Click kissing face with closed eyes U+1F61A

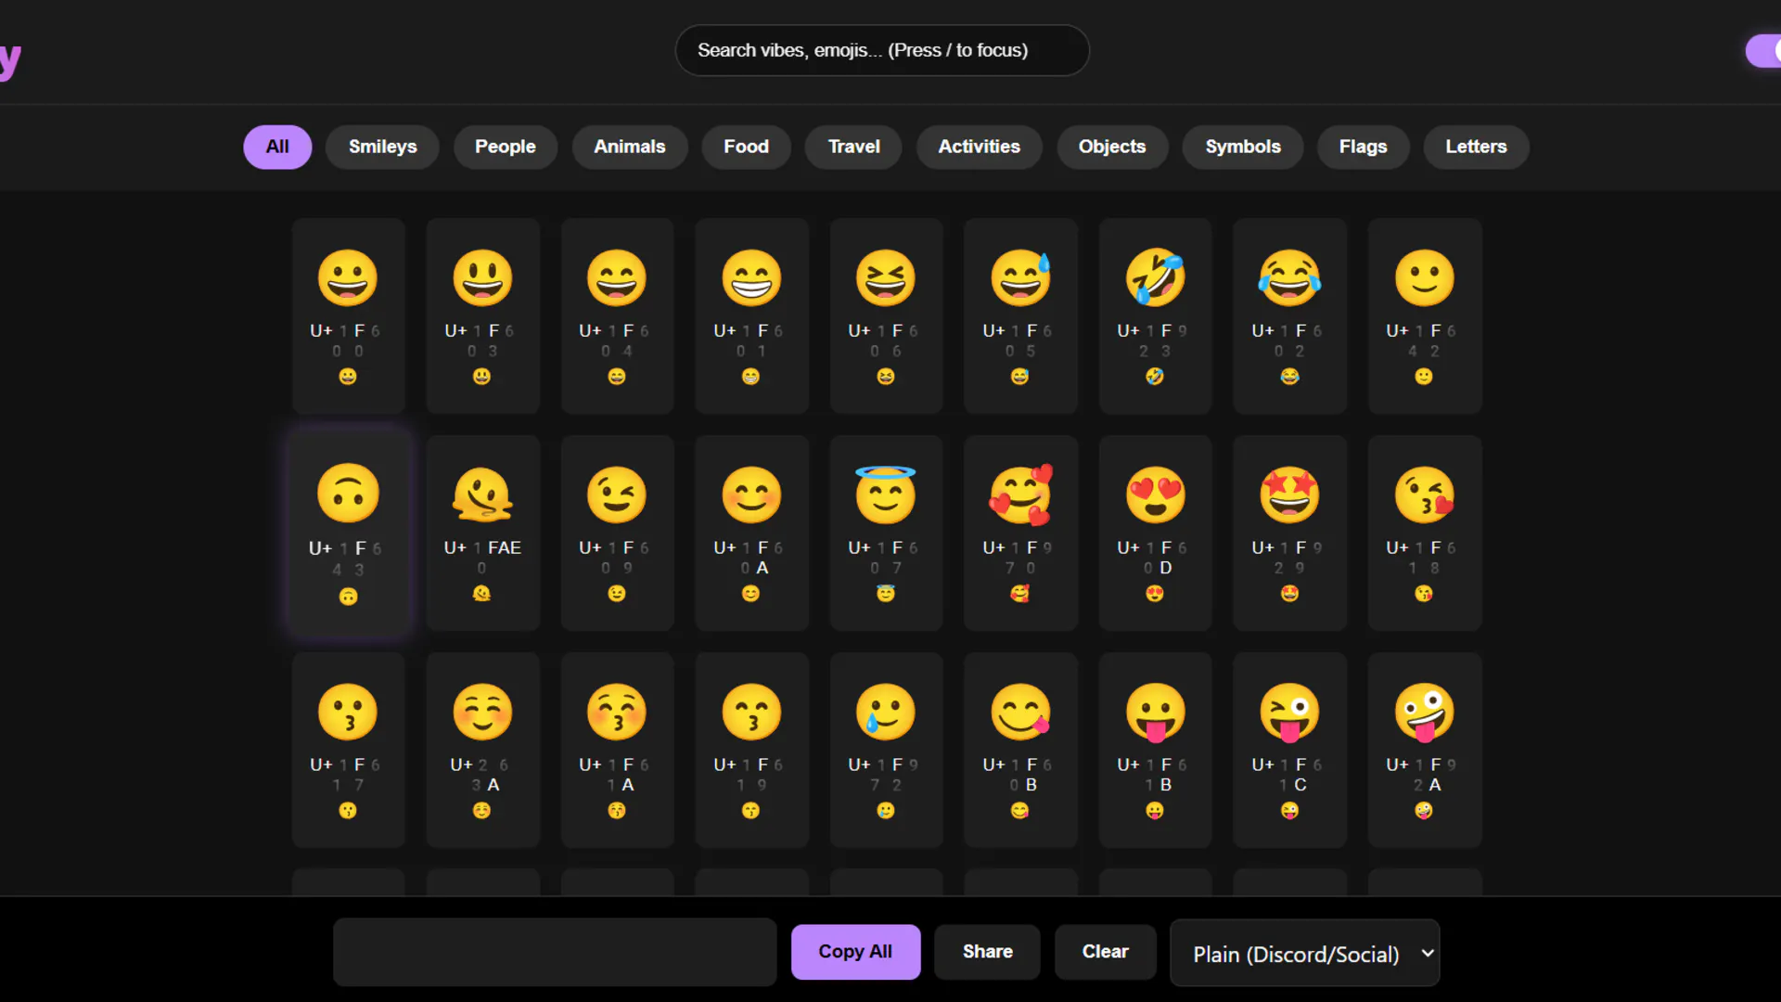point(617,750)
